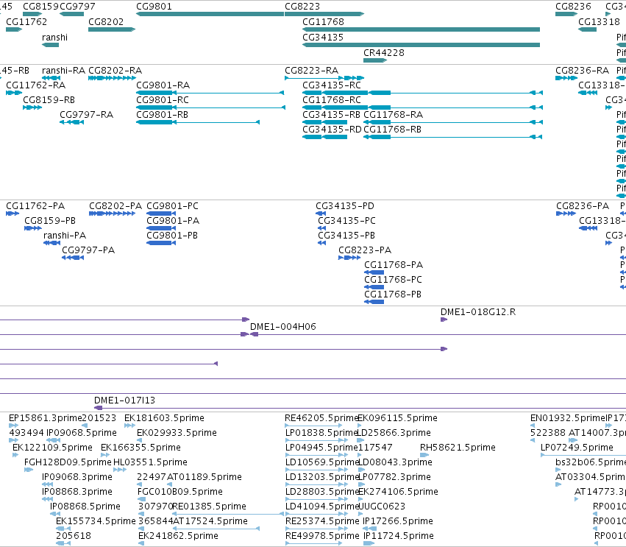Viewport: 626px width, 547px height.
Task: Open EST AT17524.5prime
Action: (x=210, y=521)
